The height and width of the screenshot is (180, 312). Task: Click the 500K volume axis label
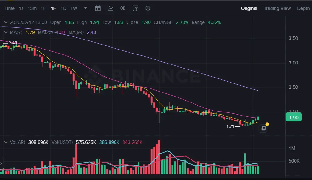click(294, 161)
